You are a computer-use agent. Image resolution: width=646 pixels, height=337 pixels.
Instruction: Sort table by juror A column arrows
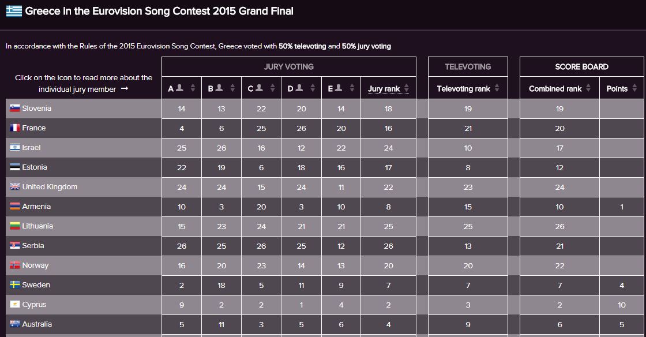[x=193, y=88]
